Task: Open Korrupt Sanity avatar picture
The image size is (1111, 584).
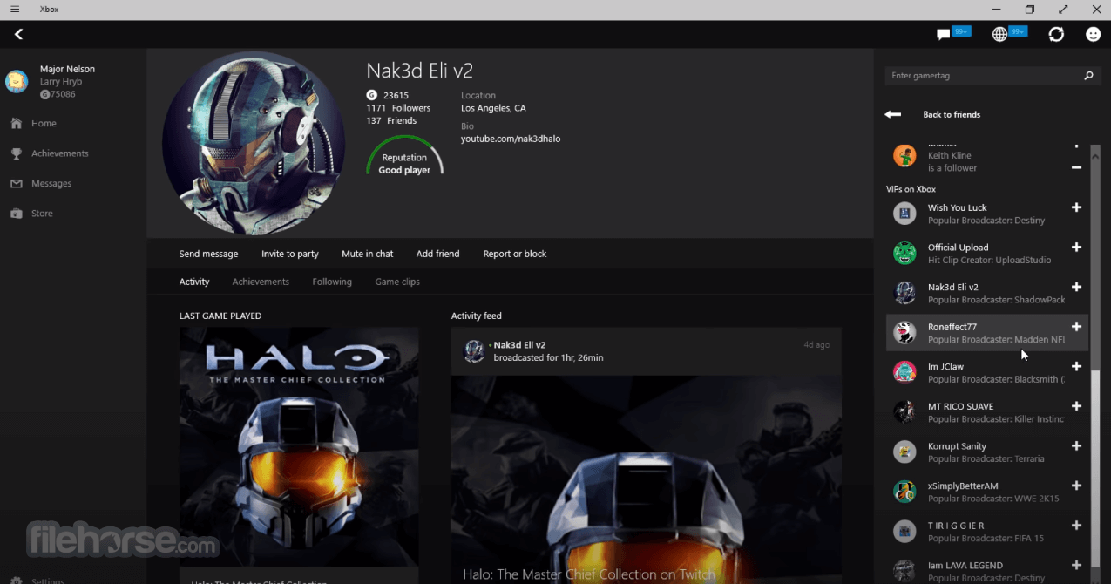Action: point(904,452)
